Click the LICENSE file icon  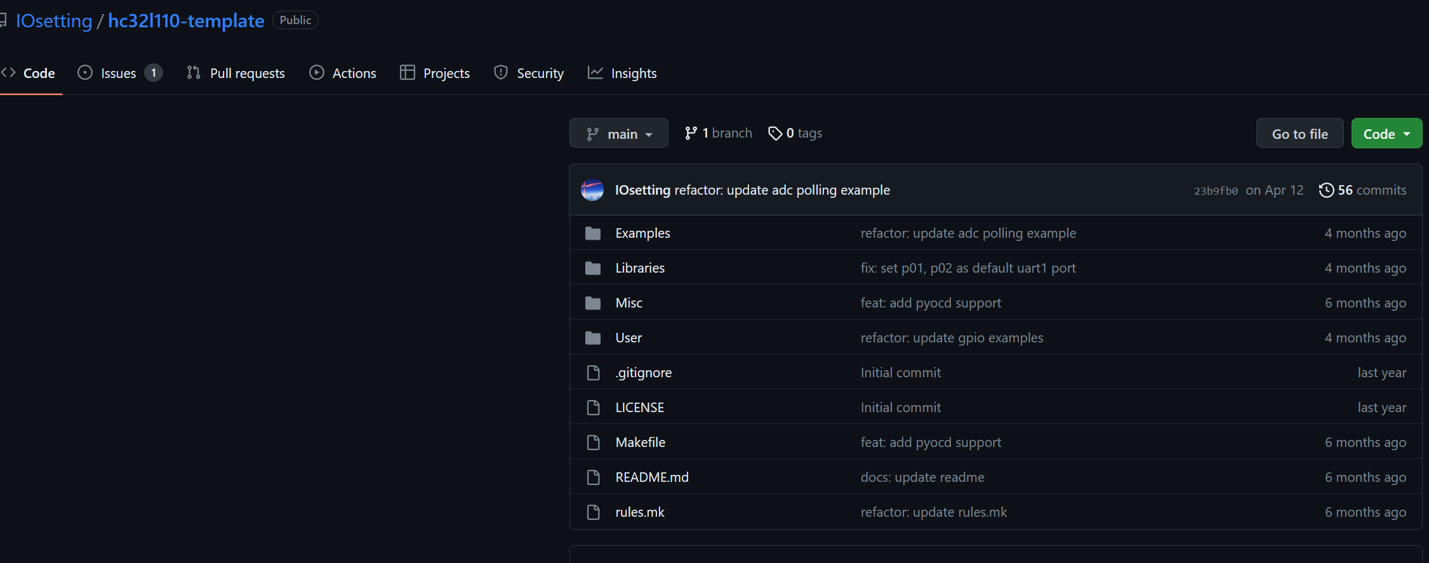click(593, 408)
